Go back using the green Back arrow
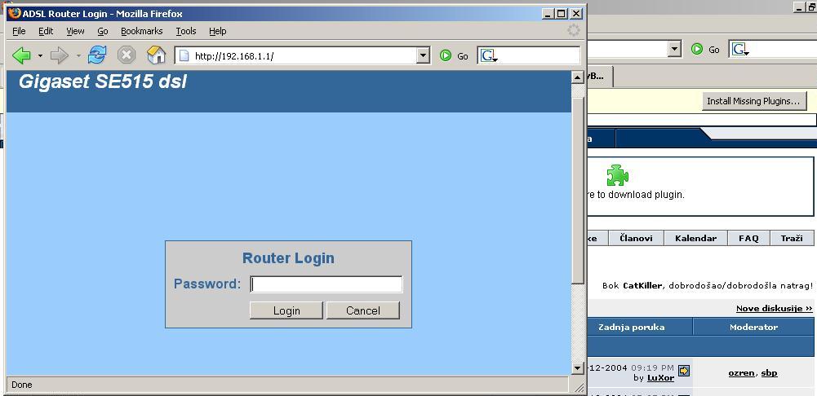Screen dimensions: 817x396 click(21, 55)
